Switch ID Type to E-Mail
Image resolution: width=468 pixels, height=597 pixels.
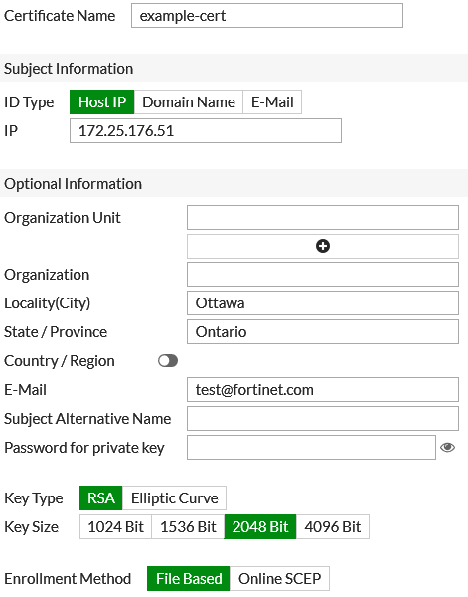click(272, 102)
